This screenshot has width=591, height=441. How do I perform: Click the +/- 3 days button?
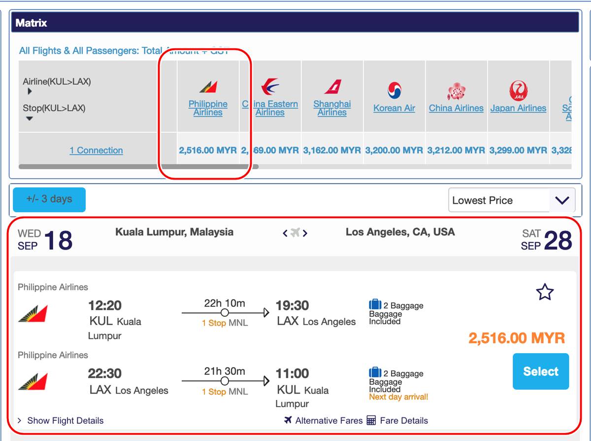(49, 199)
